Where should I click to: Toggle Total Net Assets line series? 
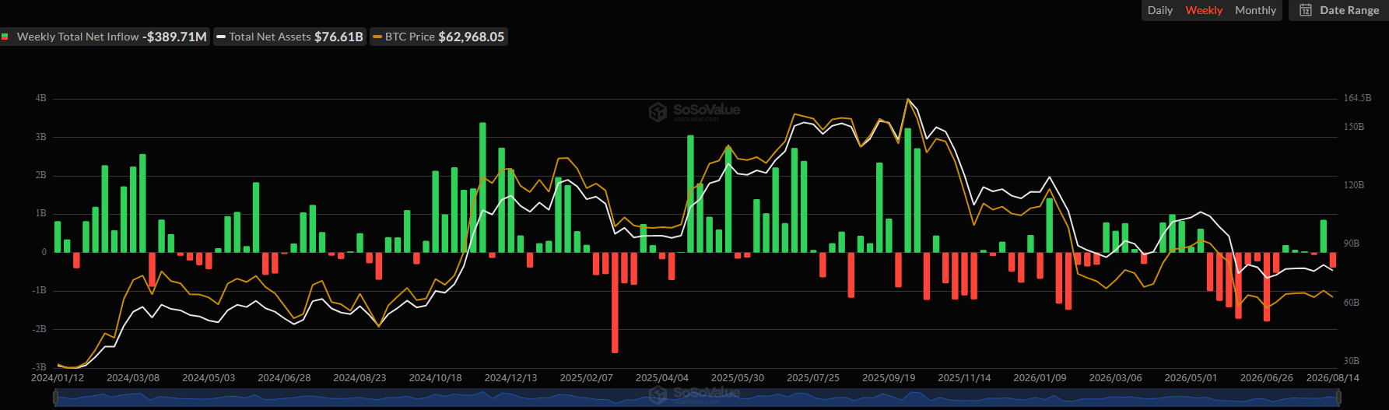click(289, 37)
